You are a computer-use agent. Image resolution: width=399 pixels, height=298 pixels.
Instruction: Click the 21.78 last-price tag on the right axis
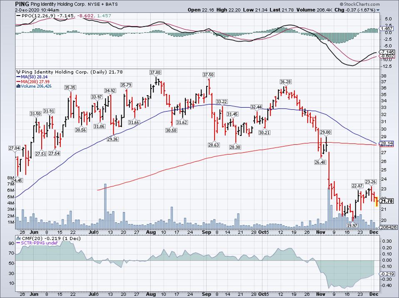(x=387, y=201)
